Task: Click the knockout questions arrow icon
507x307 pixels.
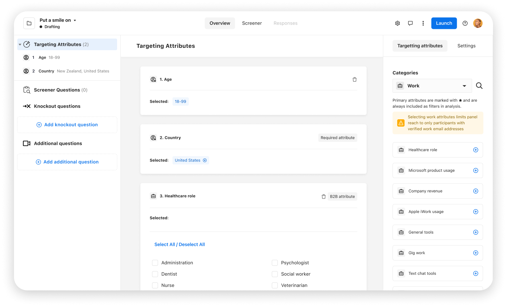Action: click(27, 106)
